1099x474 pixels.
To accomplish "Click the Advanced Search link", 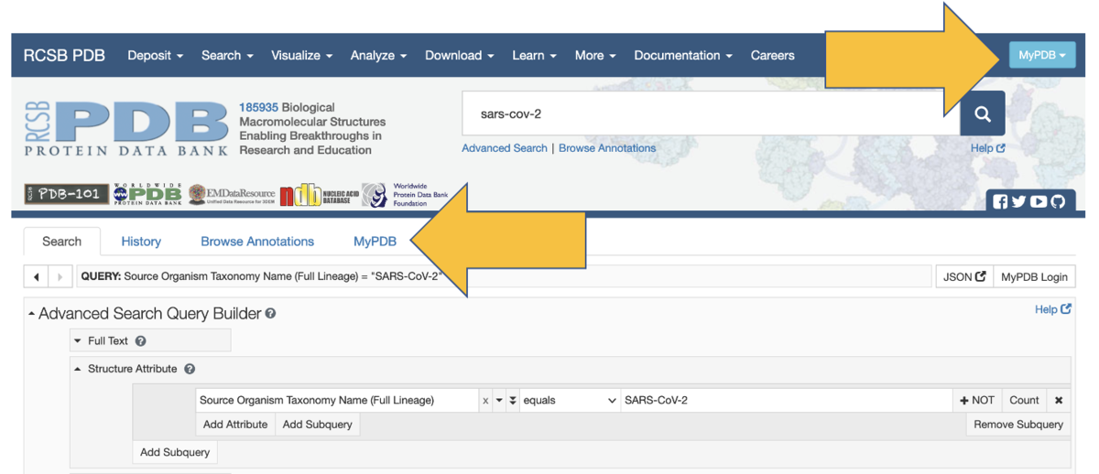I will point(505,147).
